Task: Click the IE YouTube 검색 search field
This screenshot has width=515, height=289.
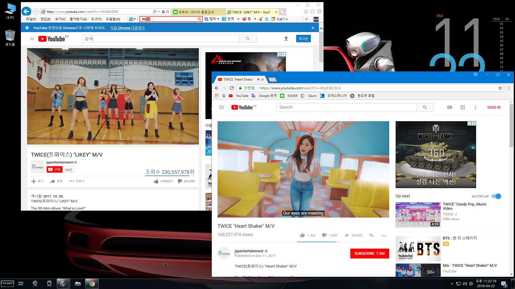Action: (x=161, y=39)
